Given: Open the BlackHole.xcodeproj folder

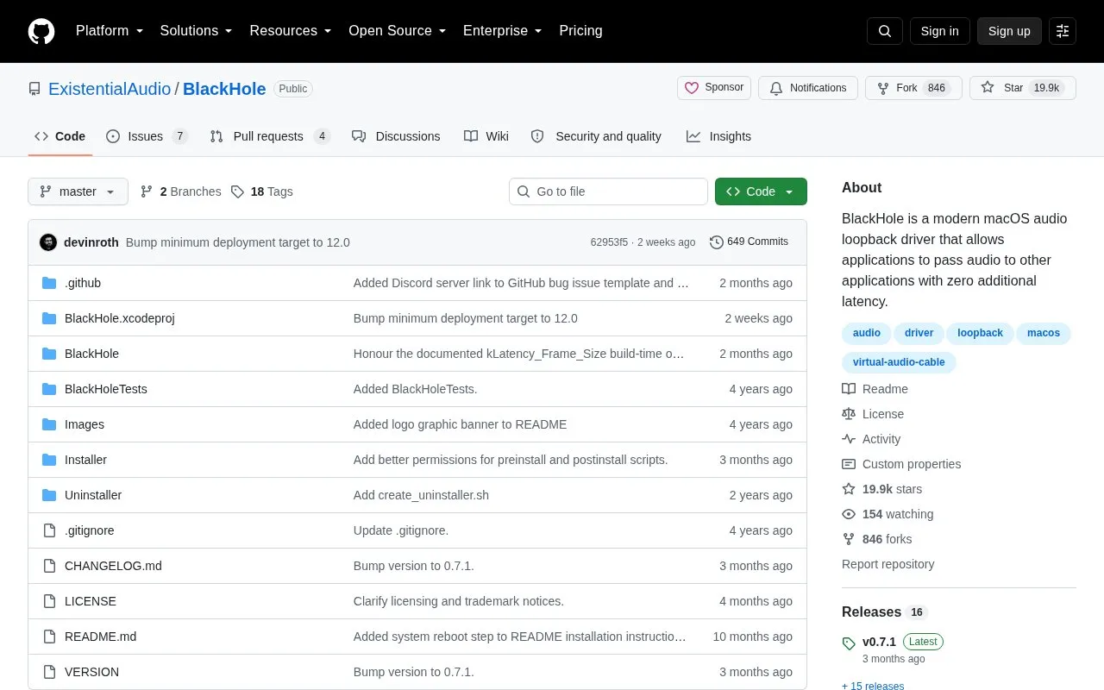Looking at the screenshot, I should [120, 318].
